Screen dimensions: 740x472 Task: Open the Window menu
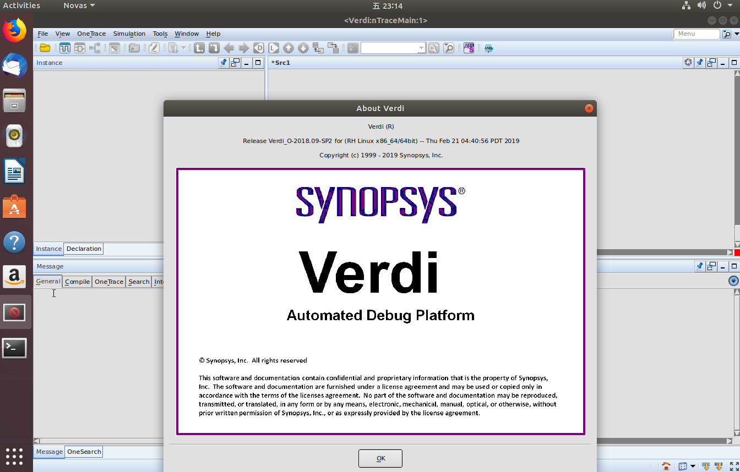[187, 34]
